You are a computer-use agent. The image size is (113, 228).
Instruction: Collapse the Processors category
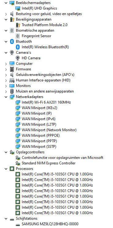pos(6,169)
